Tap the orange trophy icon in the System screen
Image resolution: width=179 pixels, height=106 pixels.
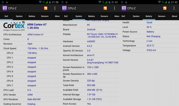(105, 8)
